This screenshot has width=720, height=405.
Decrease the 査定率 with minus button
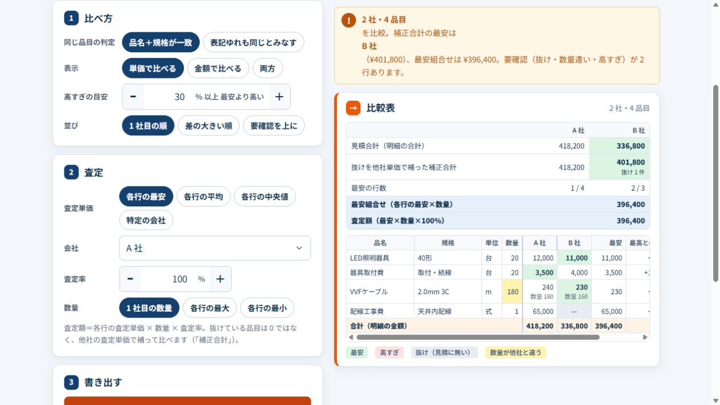coord(130,279)
